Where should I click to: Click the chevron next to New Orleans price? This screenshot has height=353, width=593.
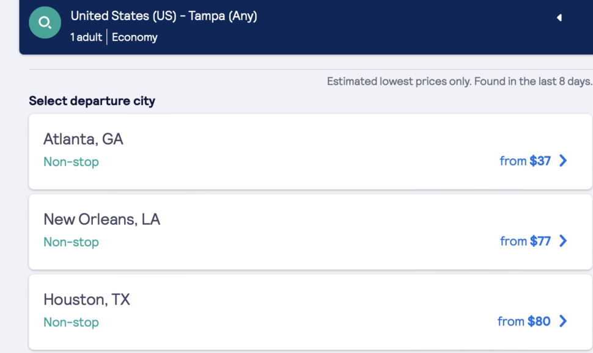click(562, 241)
